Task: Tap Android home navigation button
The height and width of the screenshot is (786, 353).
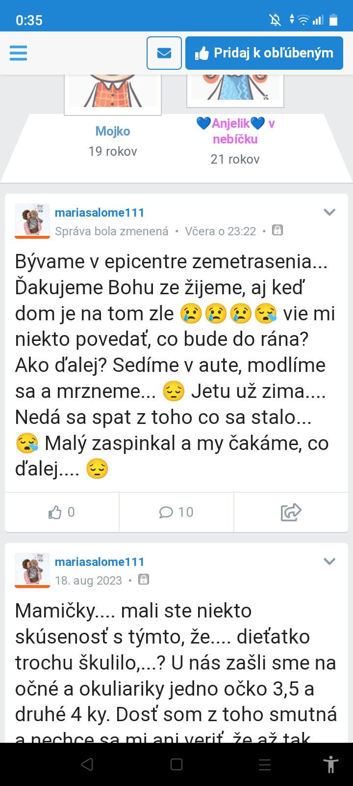Action: coord(176,764)
